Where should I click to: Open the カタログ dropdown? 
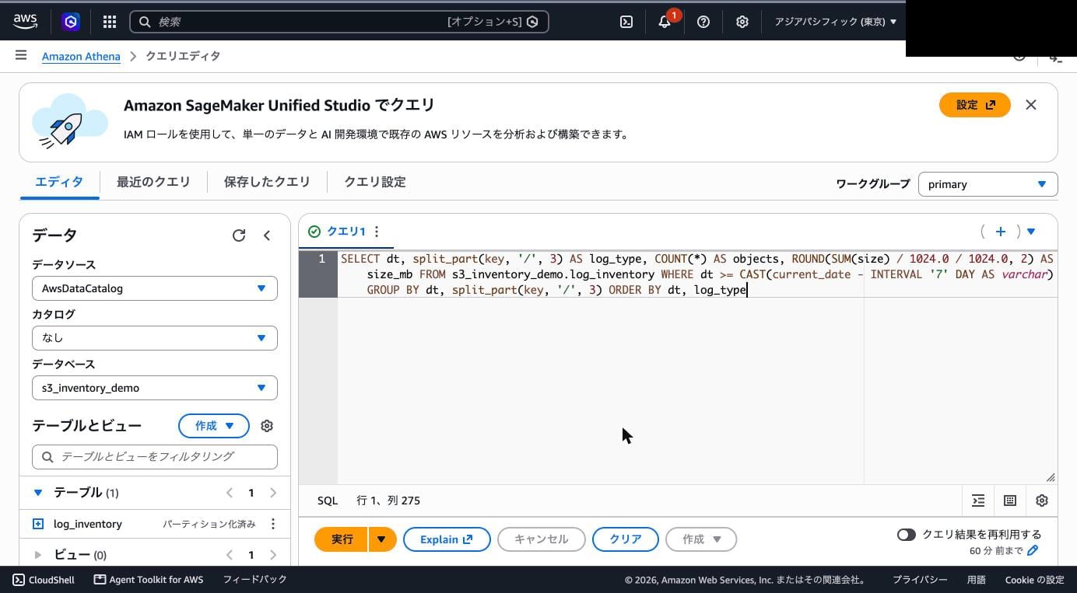coord(155,338)
